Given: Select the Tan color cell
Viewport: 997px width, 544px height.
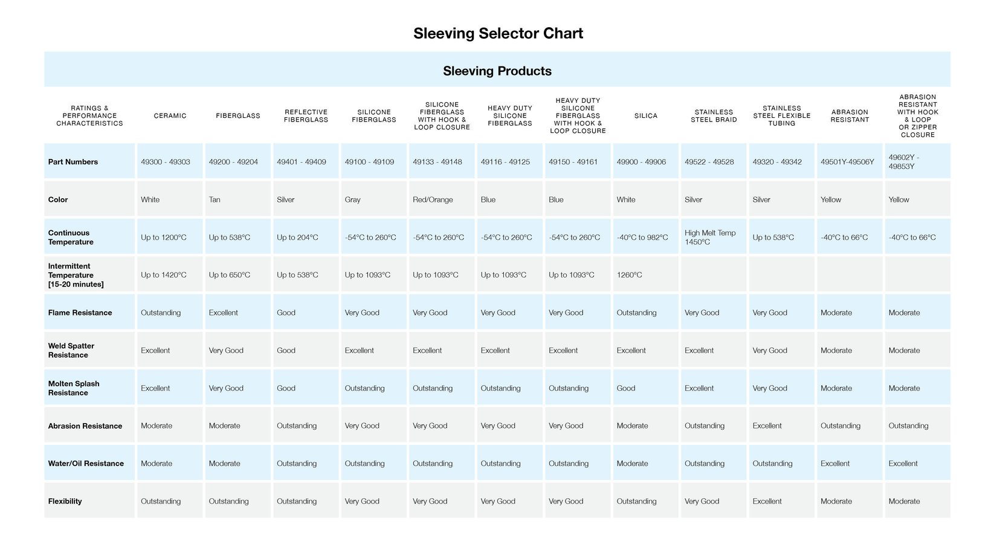Looking at the screenshot, I should click(215, 199).
